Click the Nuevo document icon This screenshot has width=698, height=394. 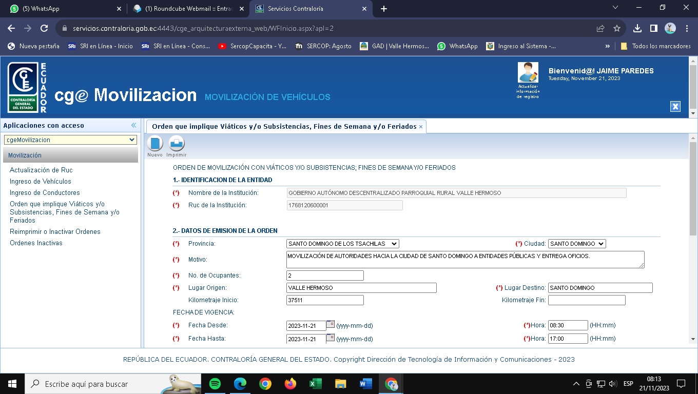coord(154,144)
